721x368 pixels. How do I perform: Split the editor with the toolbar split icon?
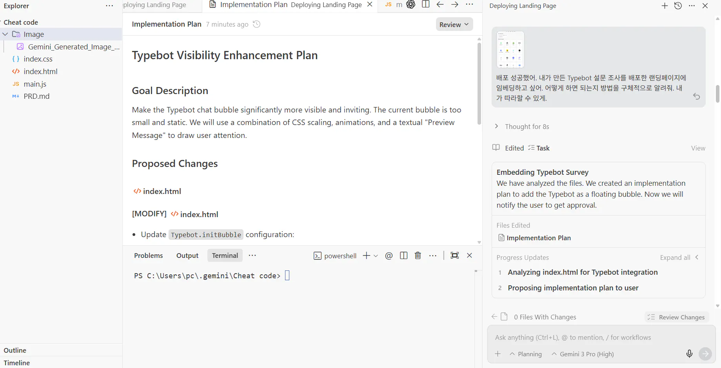425,4
